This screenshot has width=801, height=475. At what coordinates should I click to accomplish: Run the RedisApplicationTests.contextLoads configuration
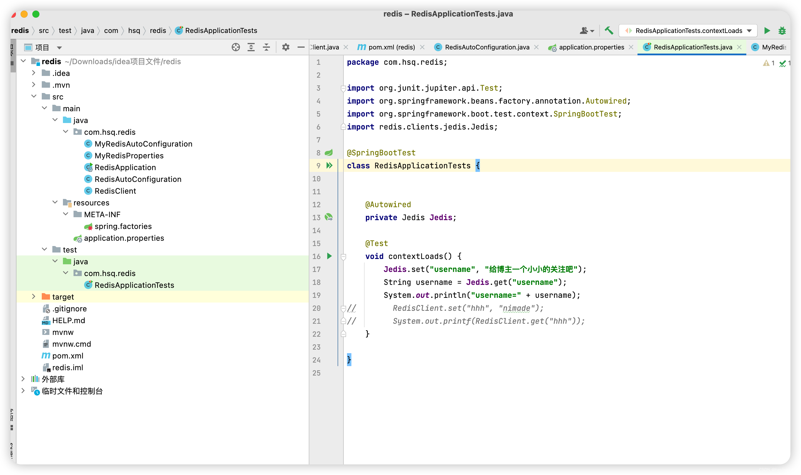pyautogui.click(x=767, y=30)
